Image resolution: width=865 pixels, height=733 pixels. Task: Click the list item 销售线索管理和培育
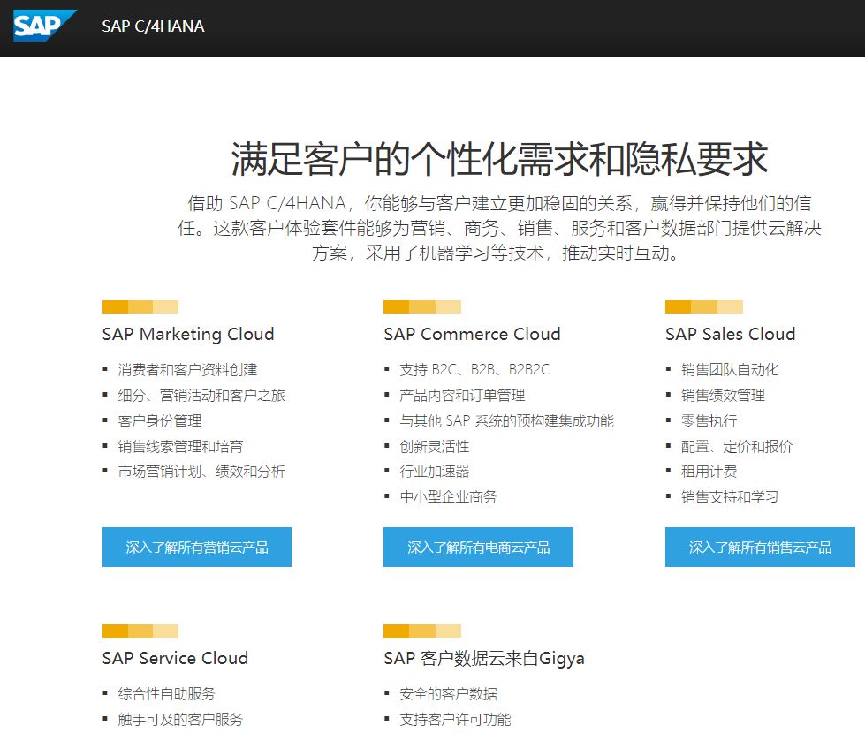pos(180,446)
